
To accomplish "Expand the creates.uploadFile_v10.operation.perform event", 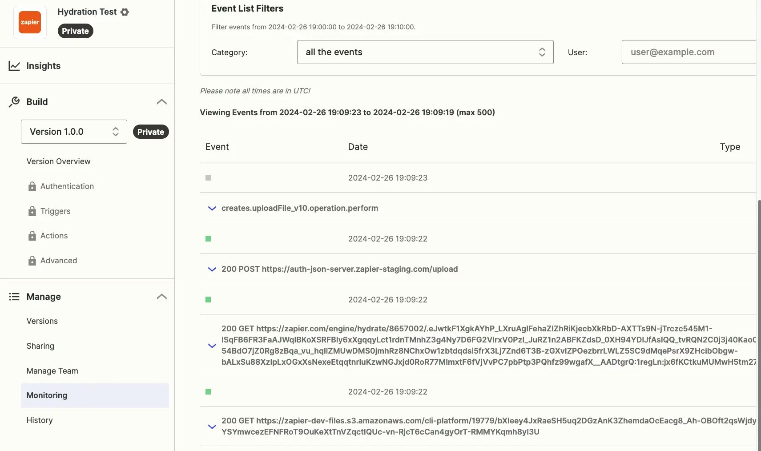I will pyautogui.click(x=212, y=208).
